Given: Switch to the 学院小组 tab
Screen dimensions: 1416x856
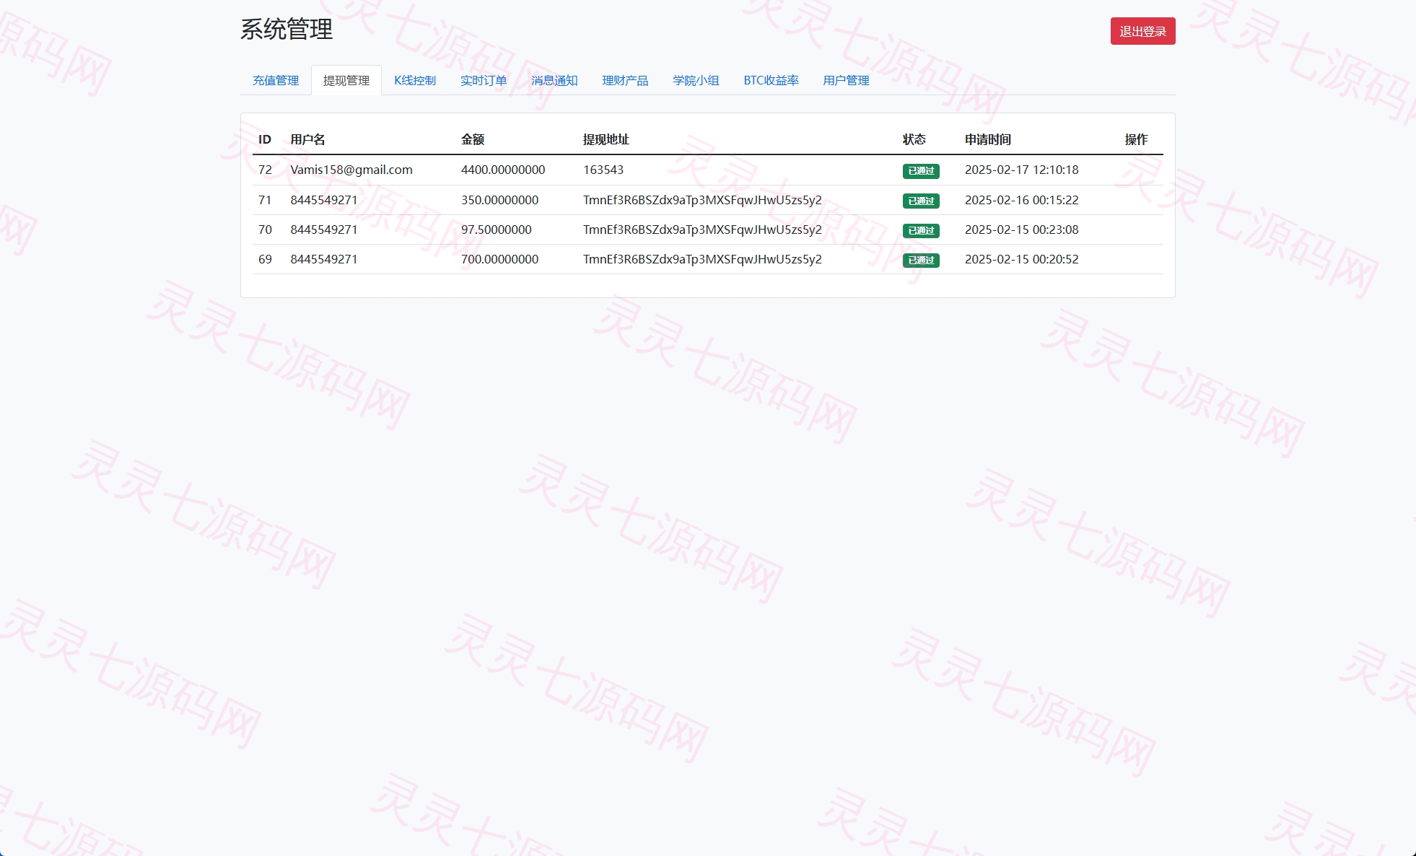Looking at the screenshot, I should (x=696, y=80).
